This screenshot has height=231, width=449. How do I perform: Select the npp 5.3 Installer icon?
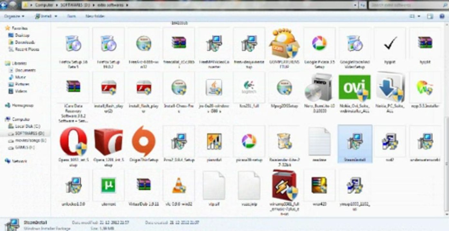pos(425,87)
